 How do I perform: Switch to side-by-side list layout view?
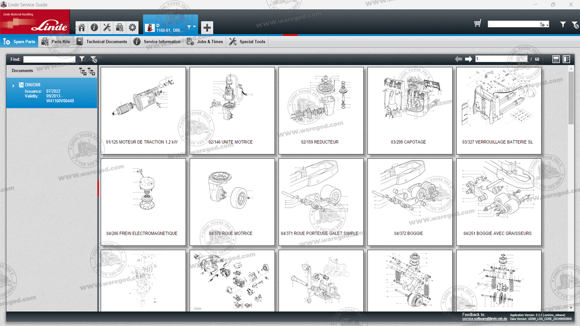tap(566, 59)
